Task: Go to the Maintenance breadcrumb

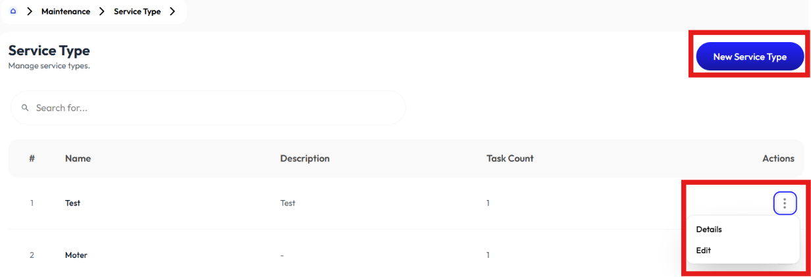Action: (66, 11)
